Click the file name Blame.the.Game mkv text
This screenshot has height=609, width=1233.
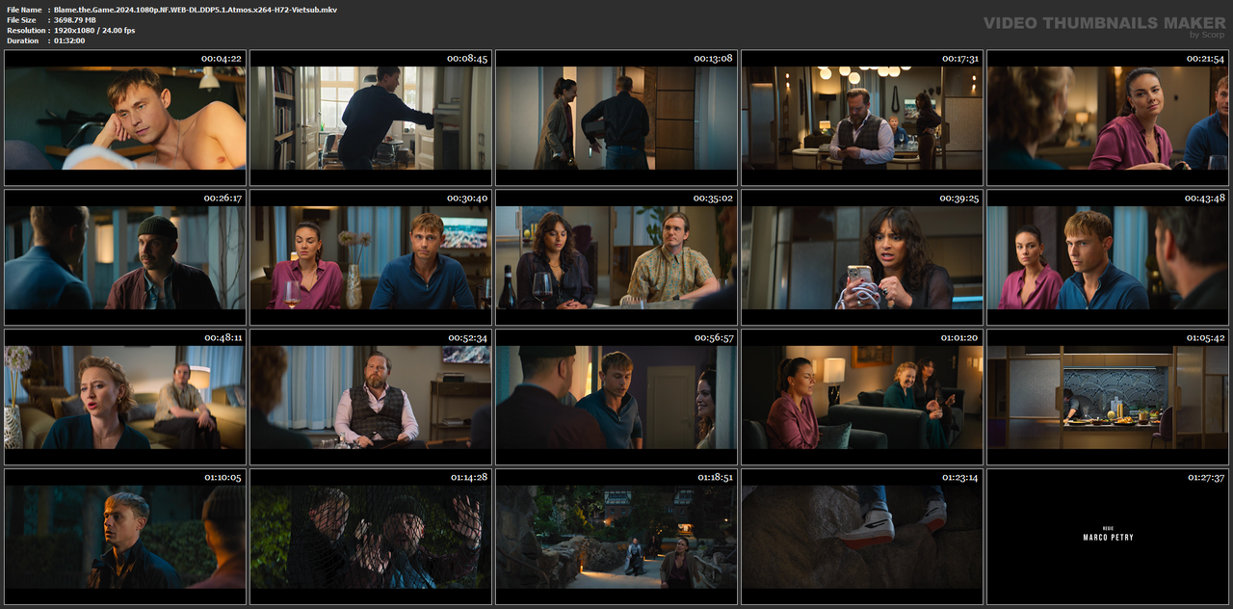pyautogui.click(x=196, y=10)
